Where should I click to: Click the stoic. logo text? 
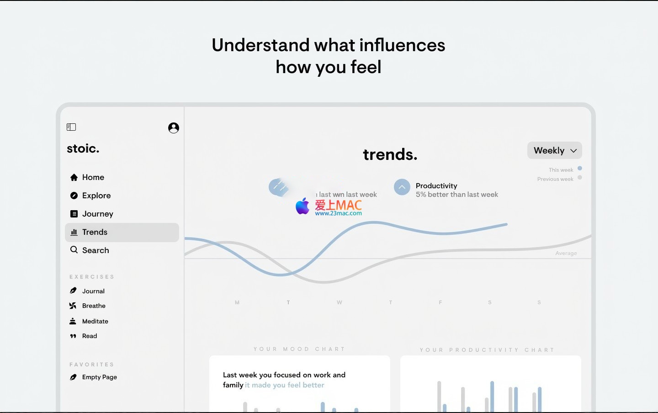(83, 148)
